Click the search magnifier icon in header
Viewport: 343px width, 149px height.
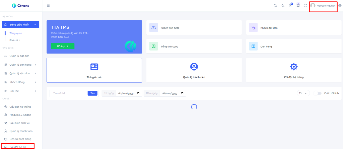(275, 6)
